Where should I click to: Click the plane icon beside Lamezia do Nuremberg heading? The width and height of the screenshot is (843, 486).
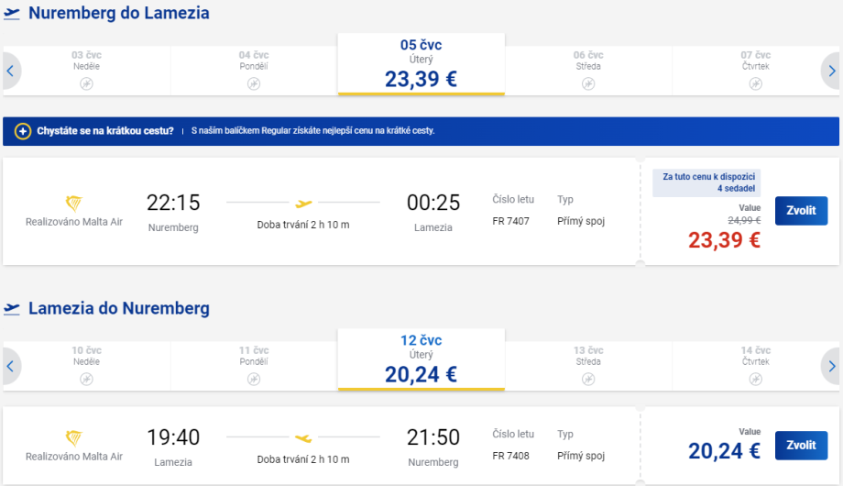pyautogui.click(x=12, y=309)
